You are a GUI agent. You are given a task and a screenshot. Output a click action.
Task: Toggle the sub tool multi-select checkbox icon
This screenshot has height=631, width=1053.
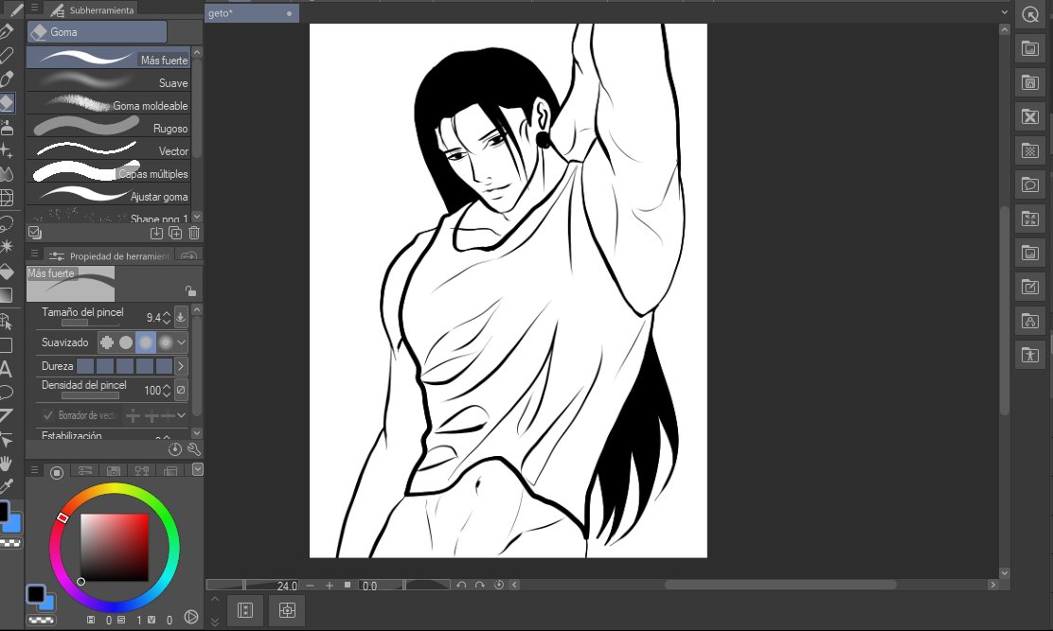click(x=35, y=233)
